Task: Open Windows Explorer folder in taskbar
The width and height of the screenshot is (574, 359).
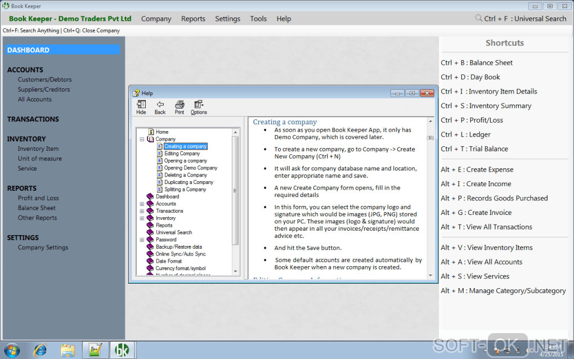Action: tap(68, 350)
